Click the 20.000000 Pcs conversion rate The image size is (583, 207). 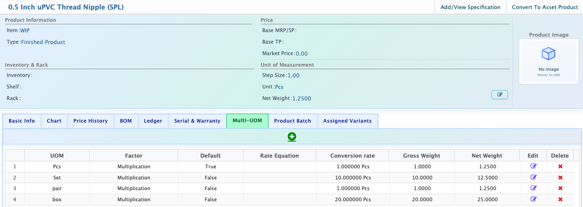352,200
